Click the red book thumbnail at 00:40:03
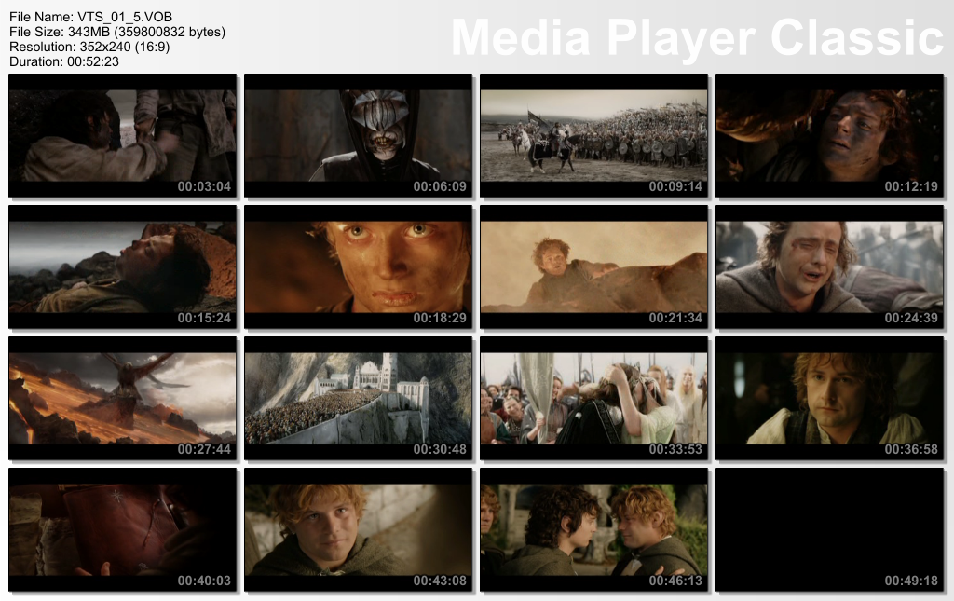This screenshot has width=954, height=601. pos(122,530)
